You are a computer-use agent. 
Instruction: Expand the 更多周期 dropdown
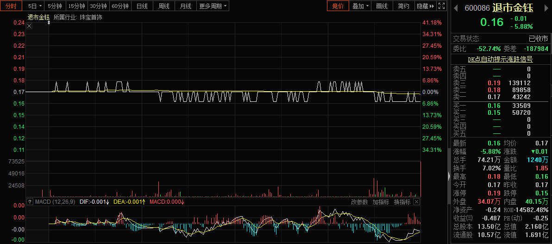click(x=212, y=6)
